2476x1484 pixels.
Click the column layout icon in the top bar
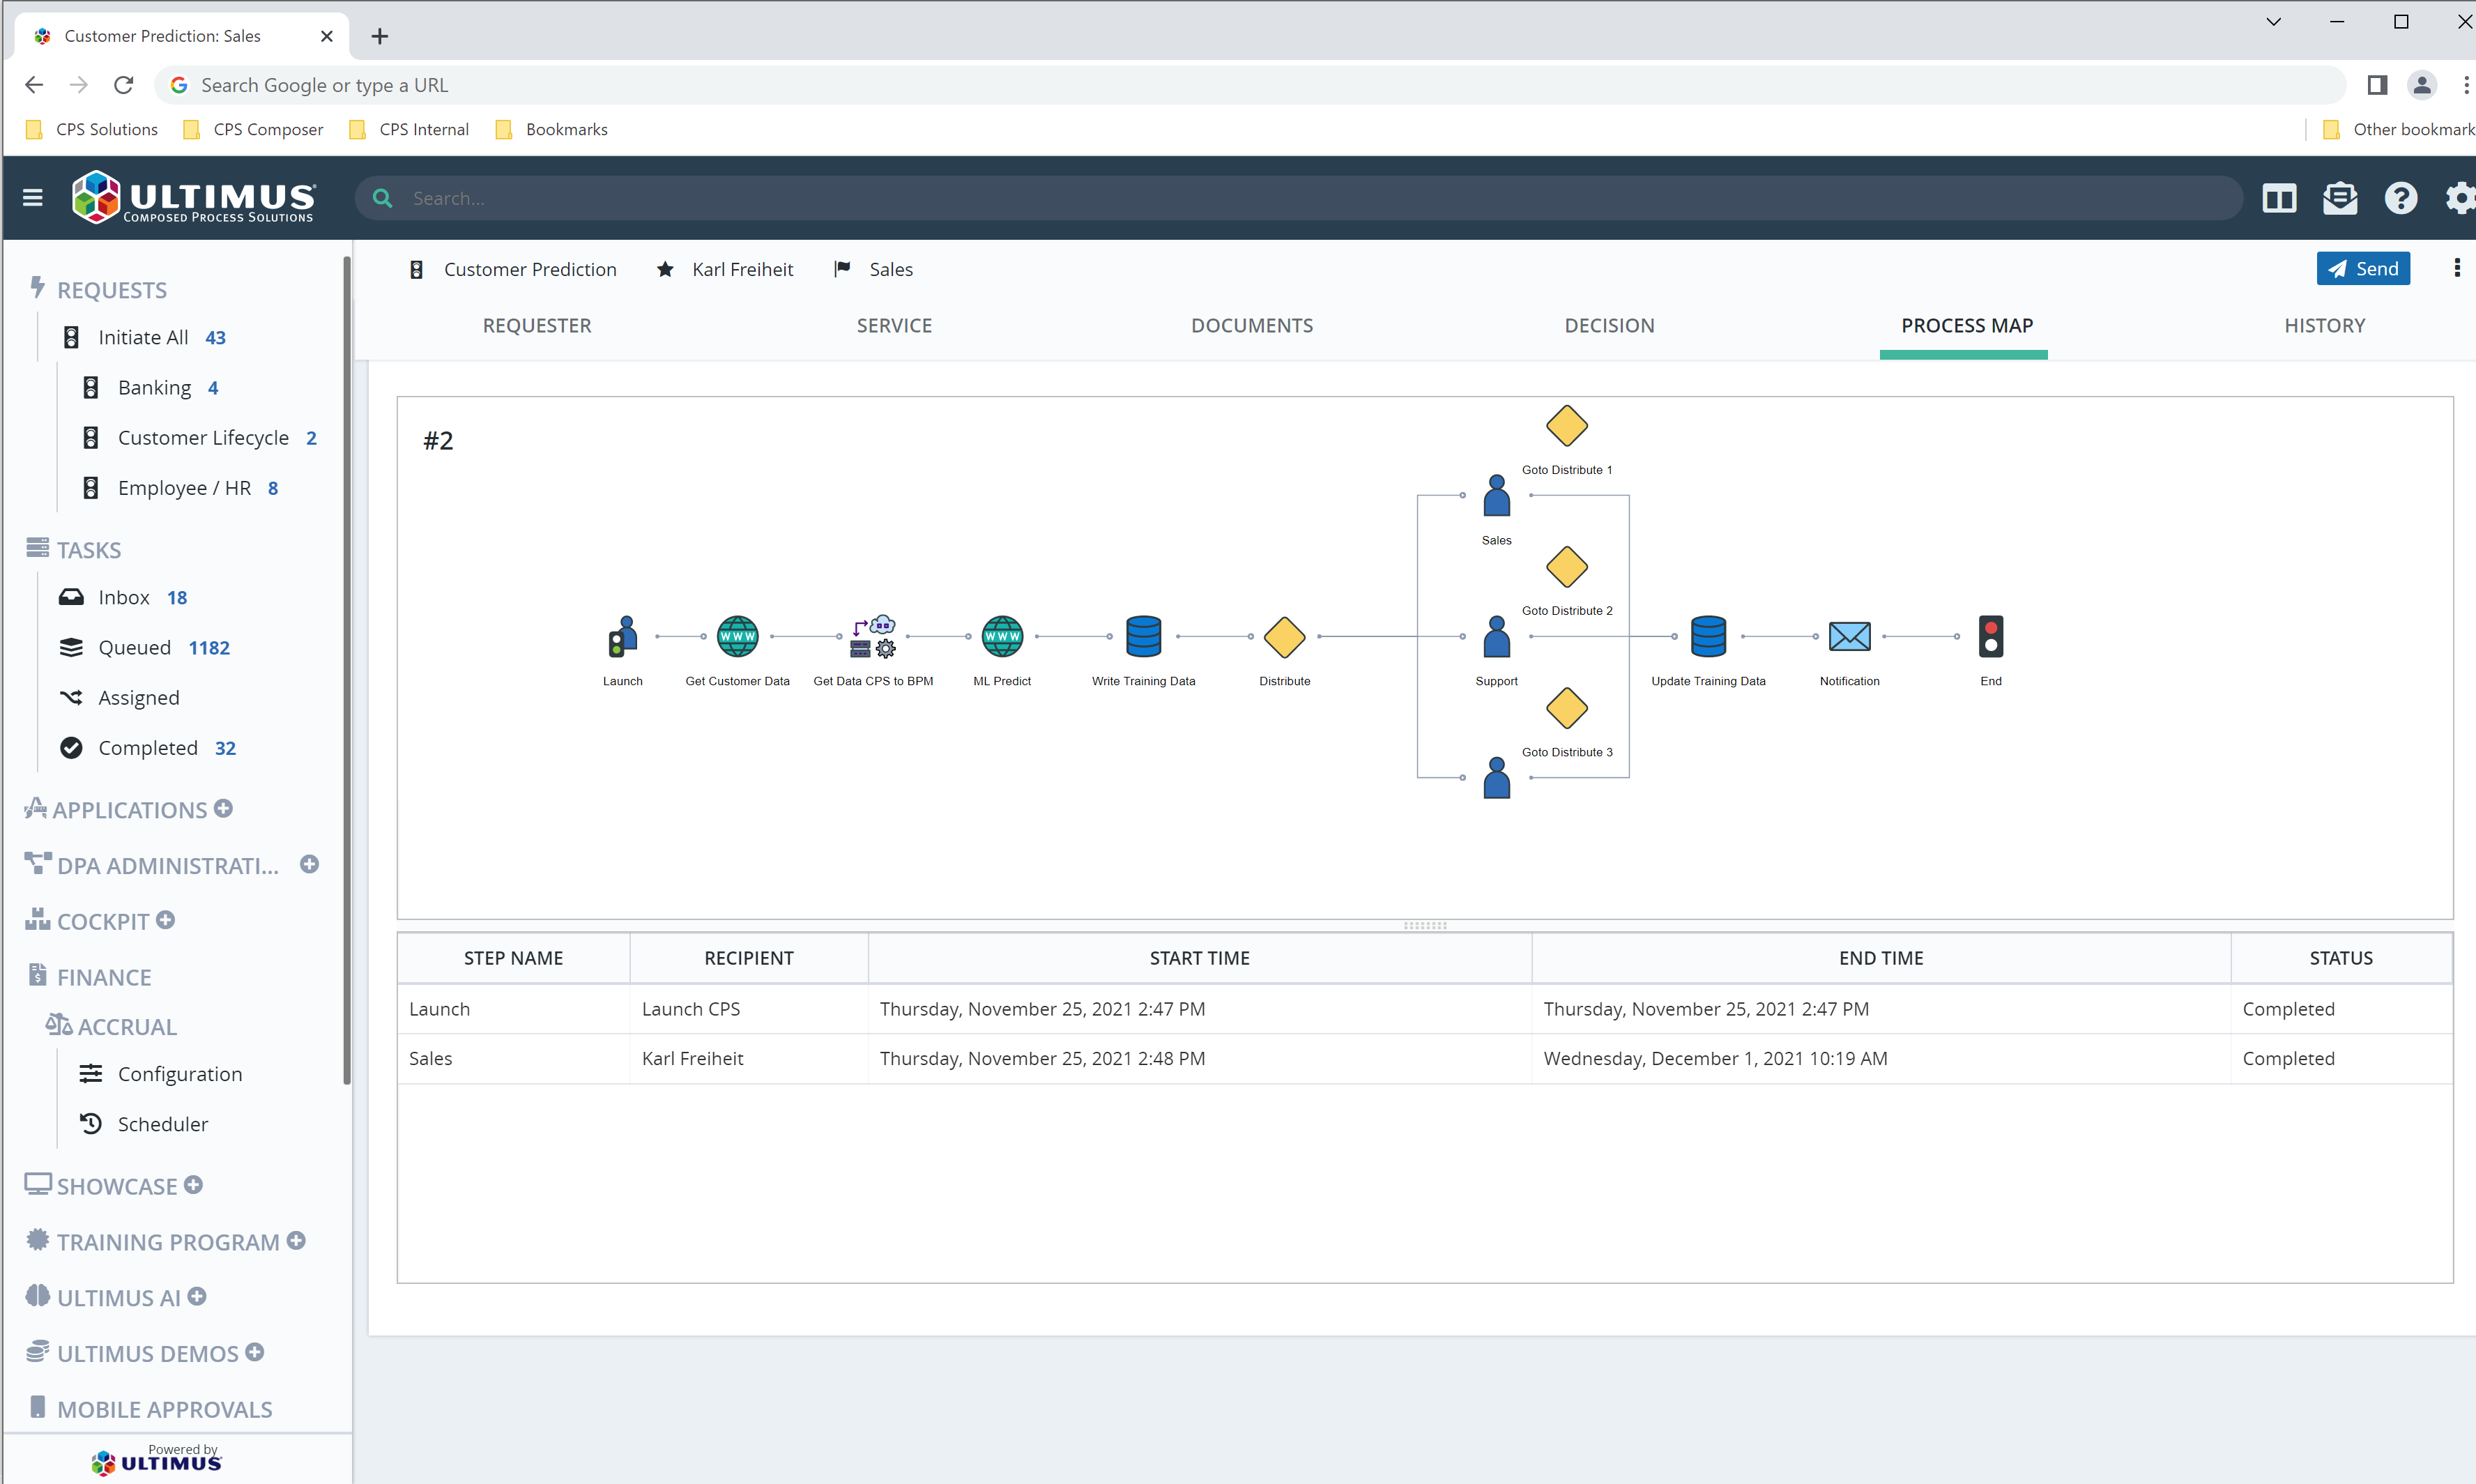[2279, 198]
